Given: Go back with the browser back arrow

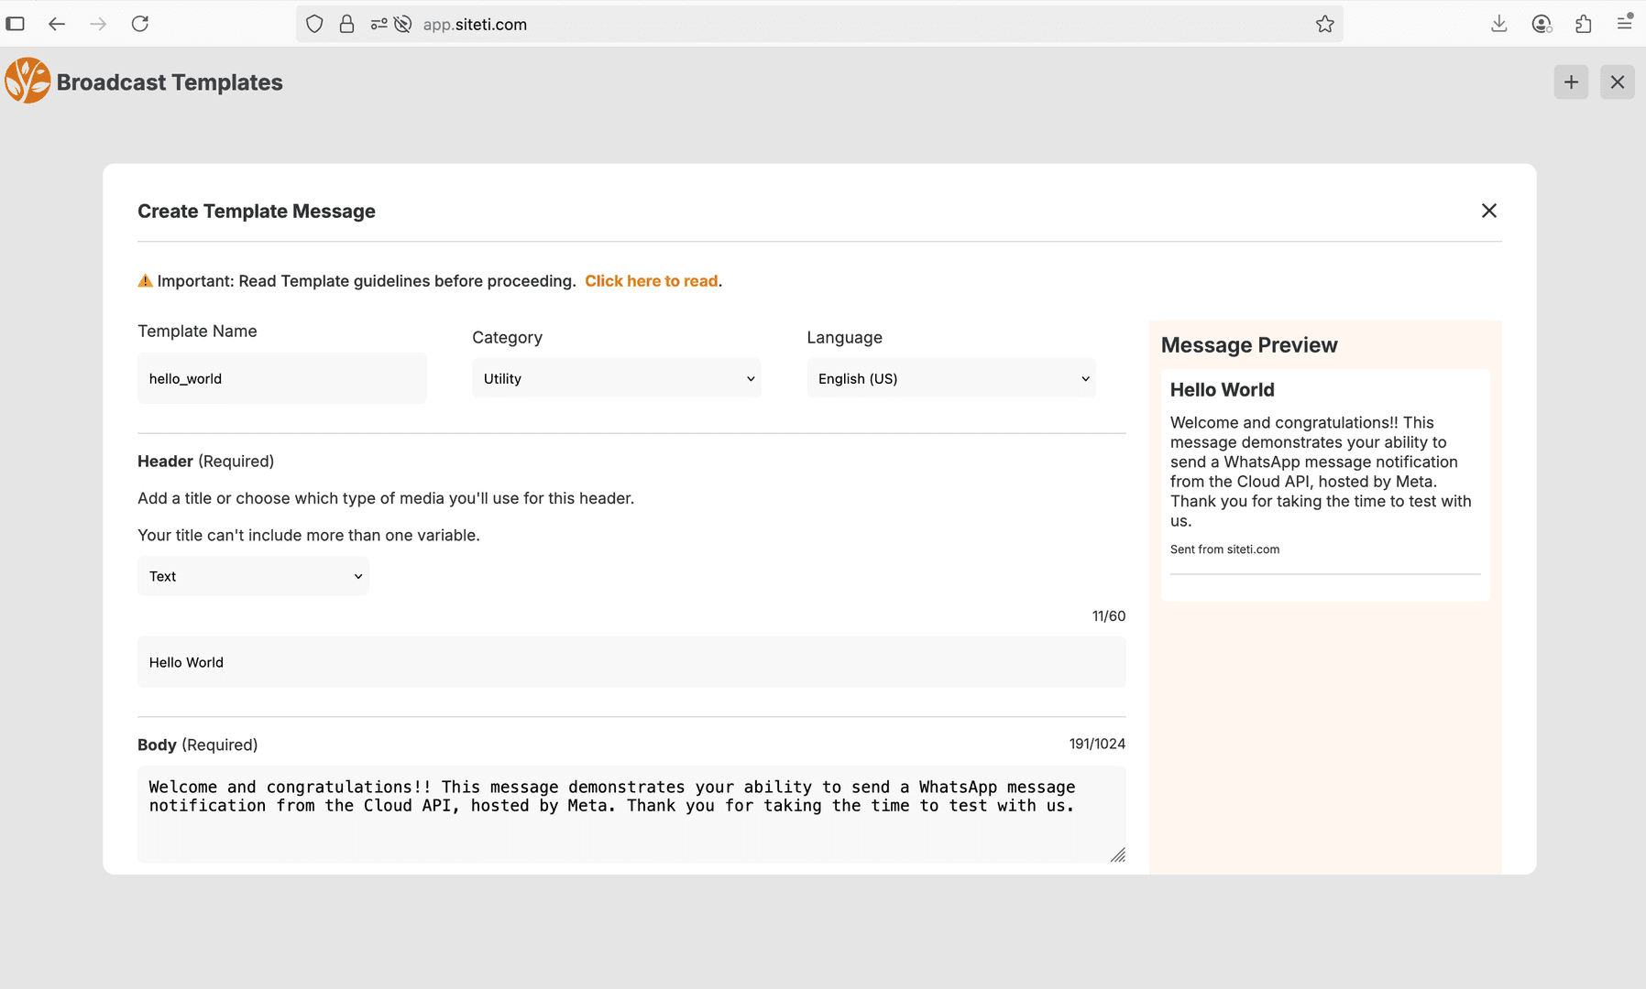Looking at the screenshot, I should 57,24.
